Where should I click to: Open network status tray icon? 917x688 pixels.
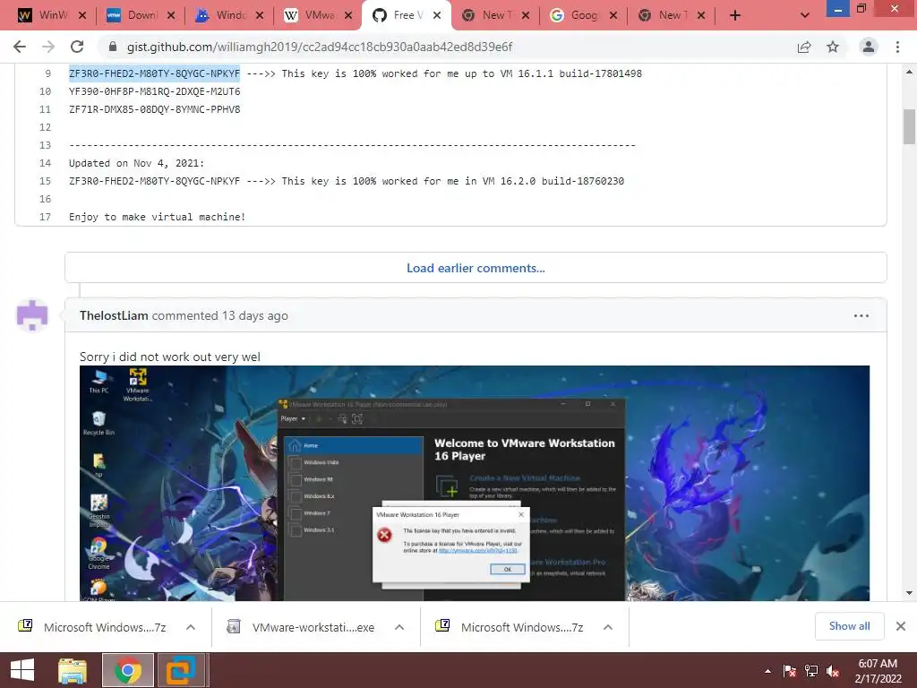(811, 671)
